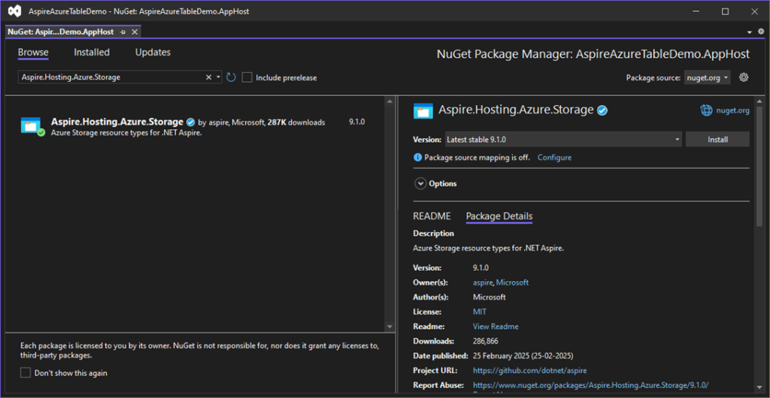Click the result description Azure Storage resource types
This screenshot has height=398, width=770.
(126, 132)
